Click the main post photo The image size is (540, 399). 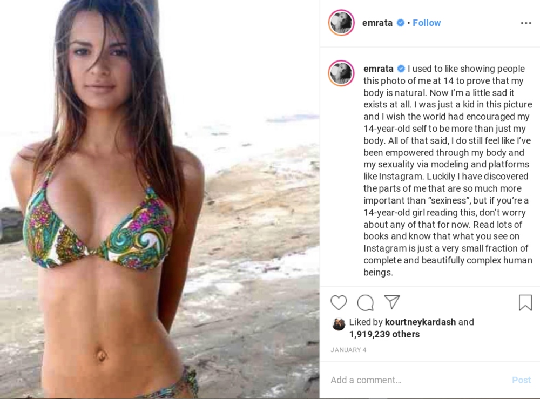pos(160,199)
